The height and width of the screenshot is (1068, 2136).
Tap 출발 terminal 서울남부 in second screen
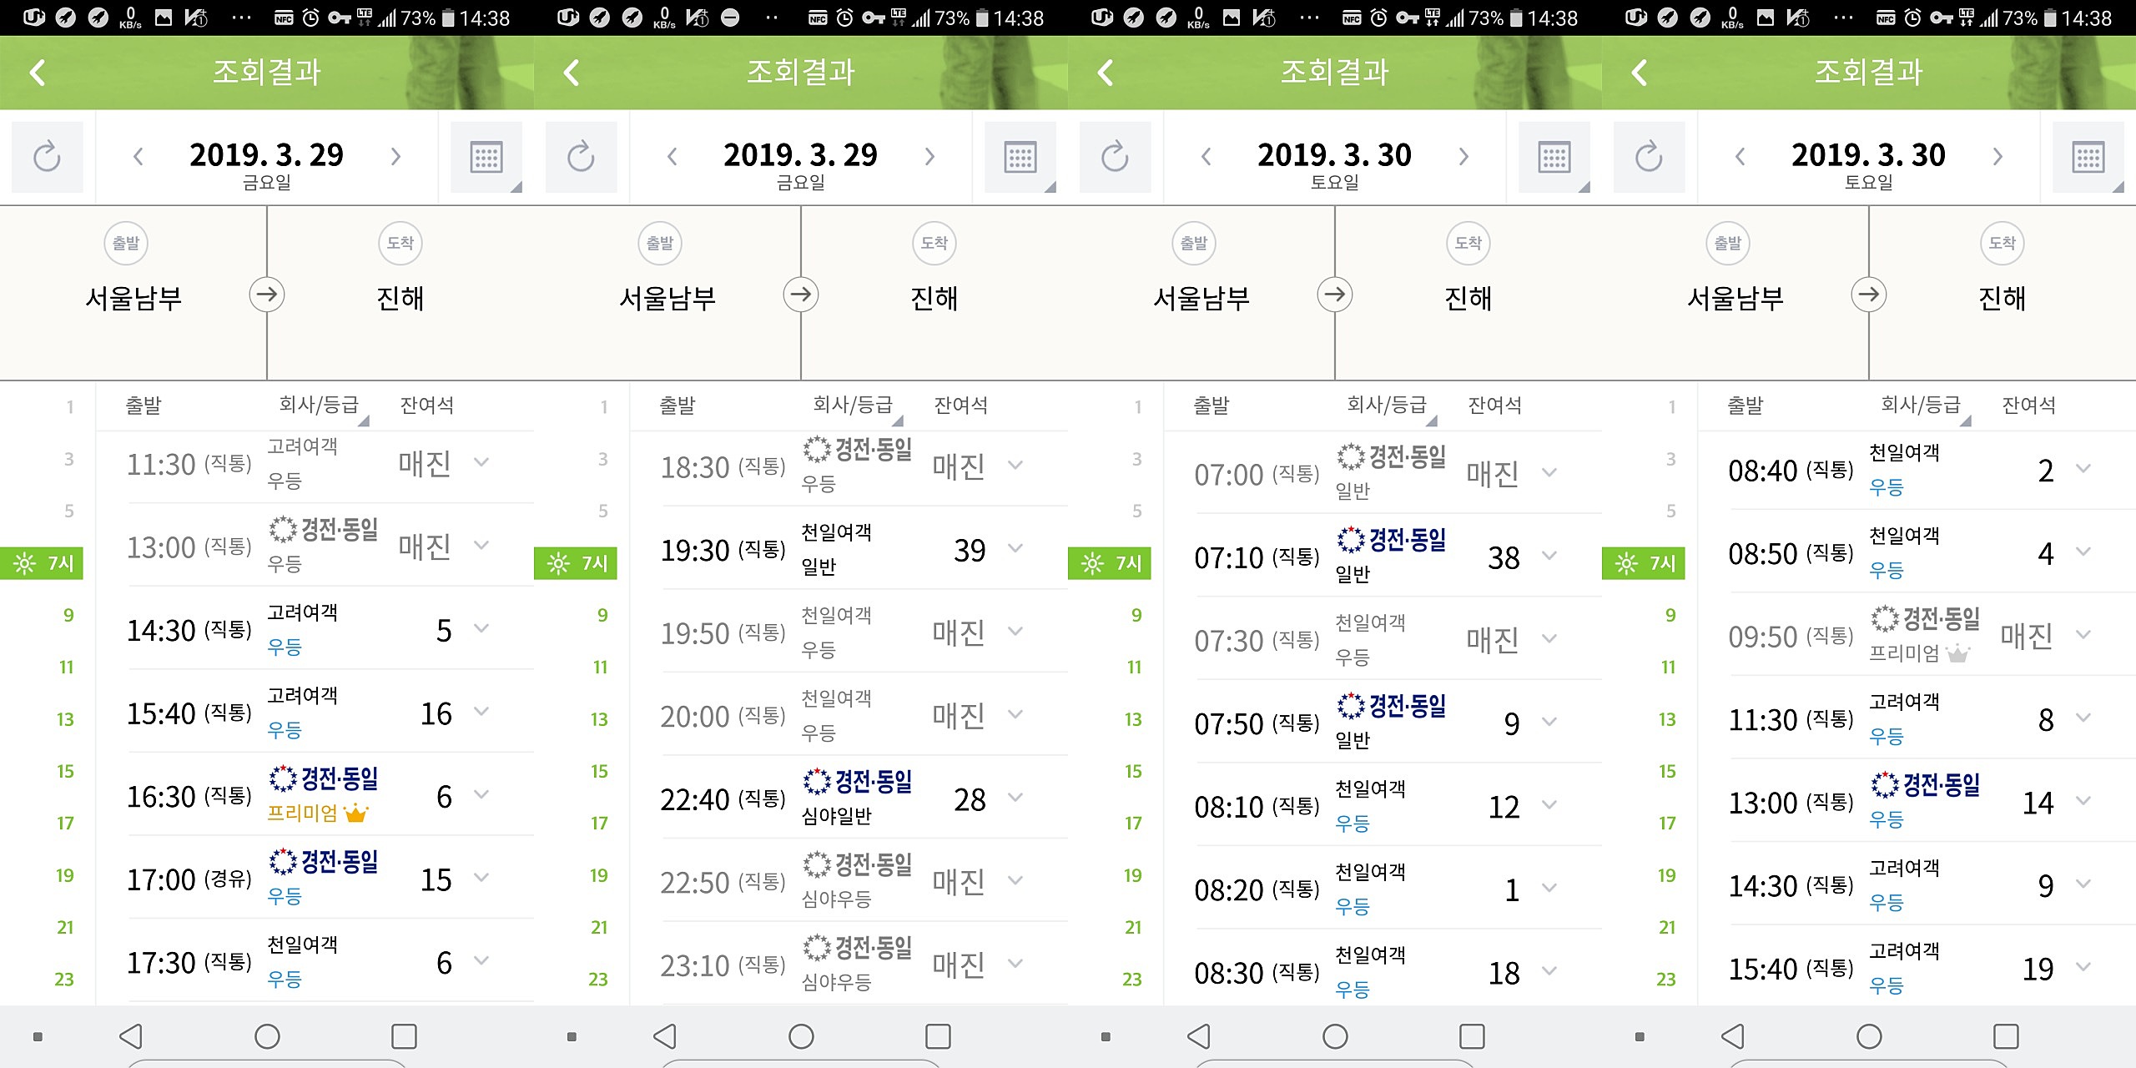667,298
